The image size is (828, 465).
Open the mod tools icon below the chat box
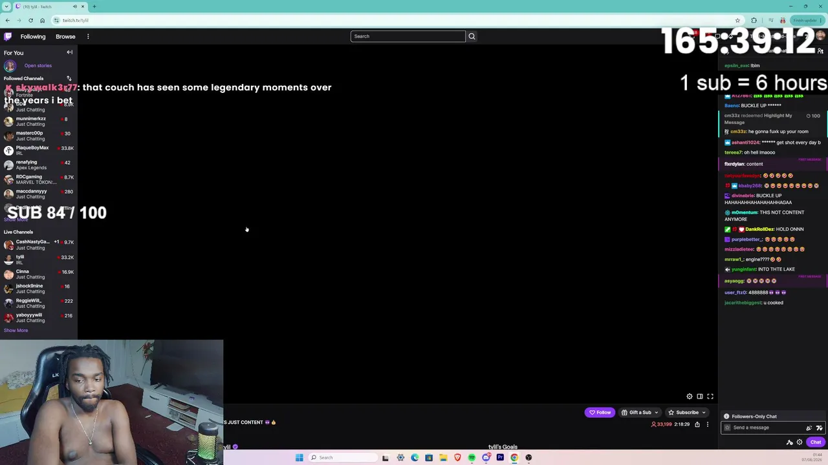[x=789, y=442]
